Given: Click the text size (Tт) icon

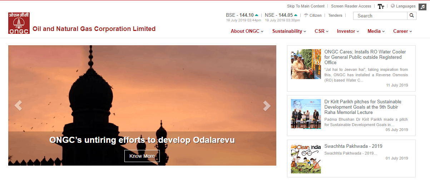Looking at the screenshot, I should [x=381, y=6].
